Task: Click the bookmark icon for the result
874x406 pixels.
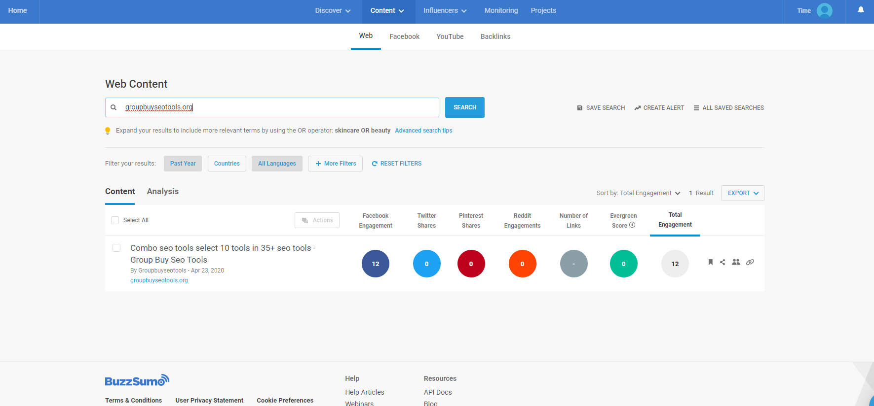Action: pyautogui.click(x=711, y=262)
